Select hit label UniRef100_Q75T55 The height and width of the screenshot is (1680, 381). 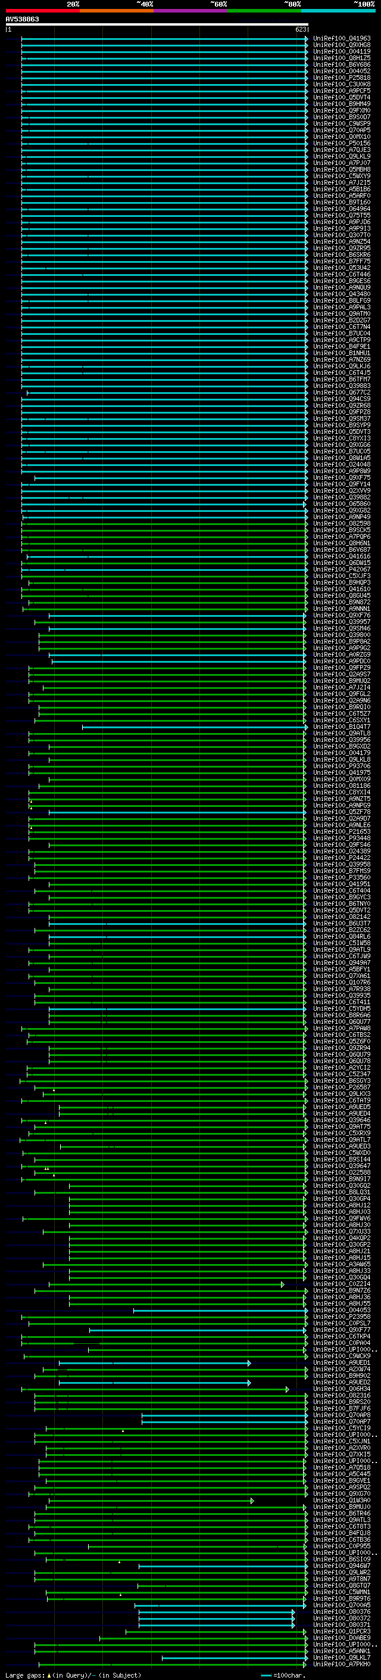coord(342,215)
